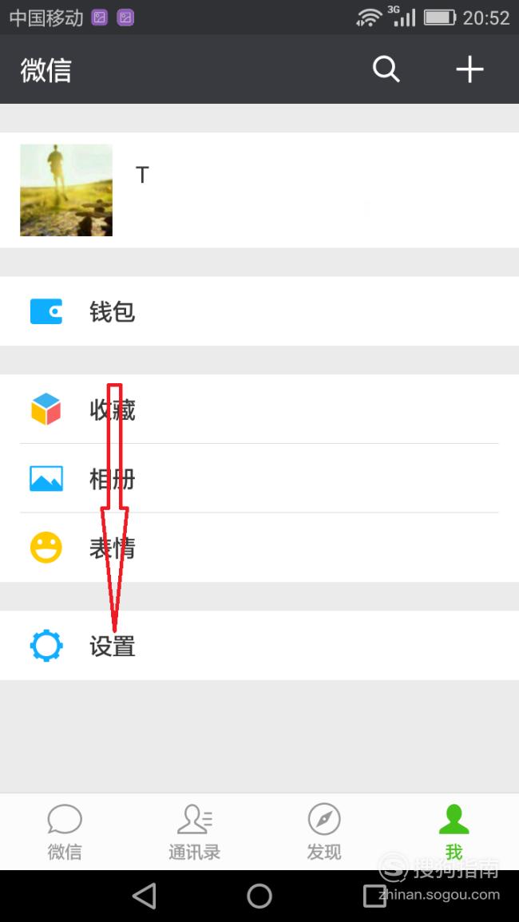Open profile row named T
The width and height of the screenshot is (519, 922).
(x=259, y=190)
